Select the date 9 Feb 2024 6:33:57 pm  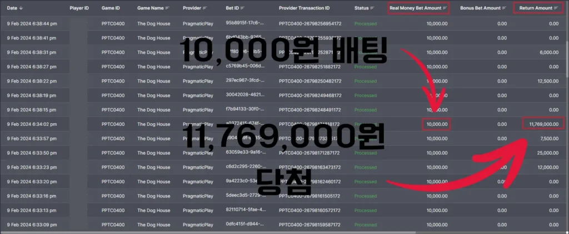pos(32,139)
